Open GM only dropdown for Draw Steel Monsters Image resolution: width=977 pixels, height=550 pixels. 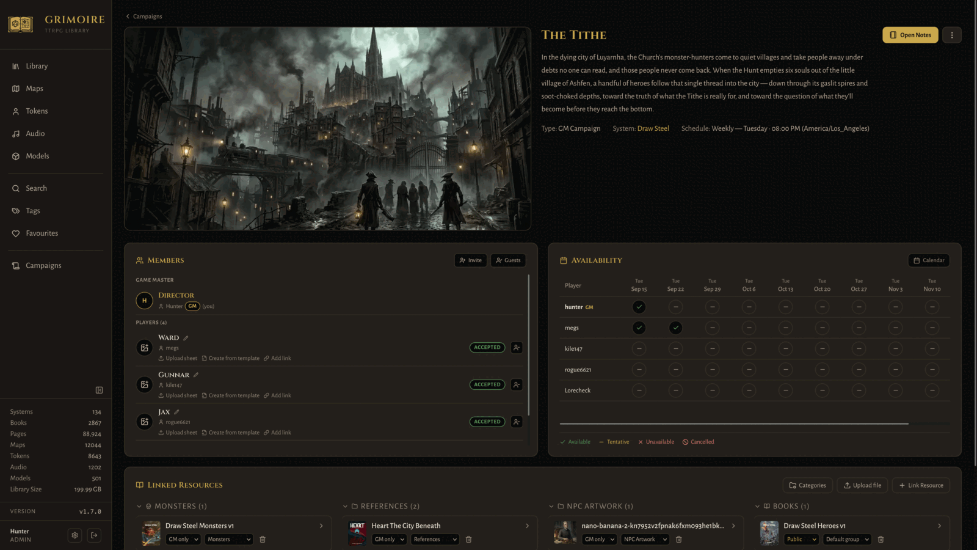coord(184,540)
